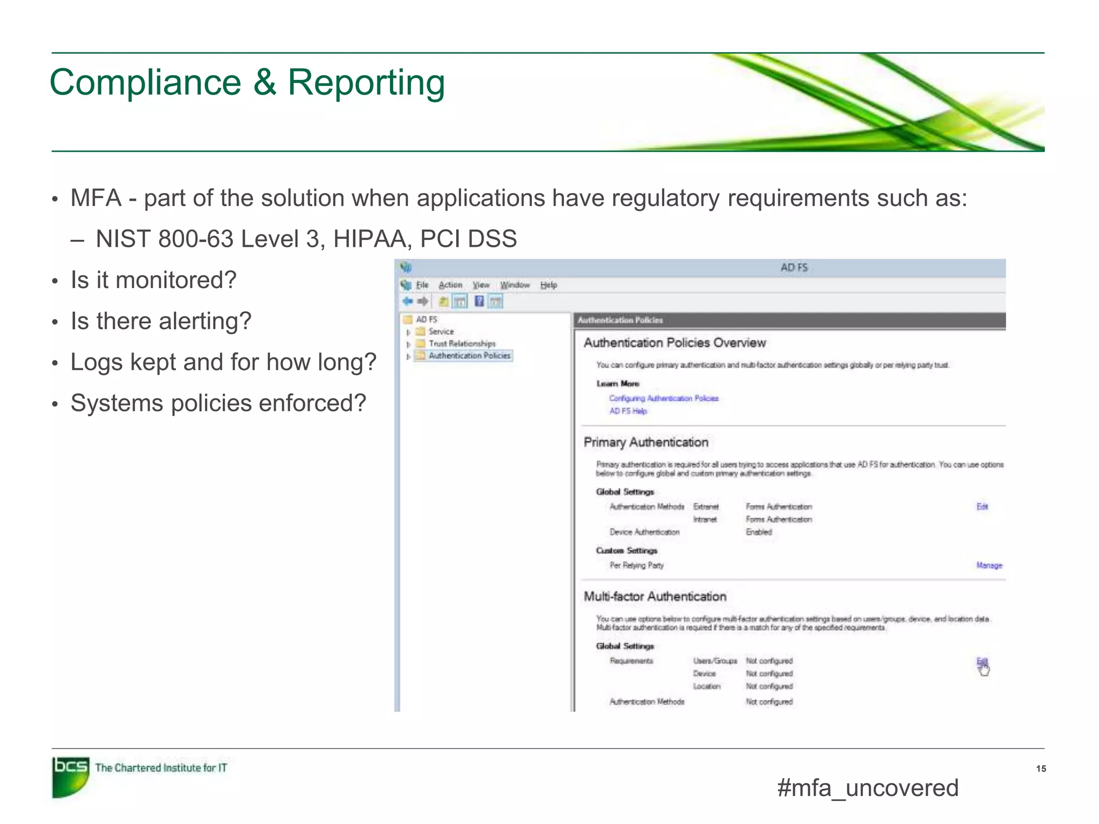Click Not configured value for Authentication Methods
This screenshot has width=1099, height=824.
point(769,702)
